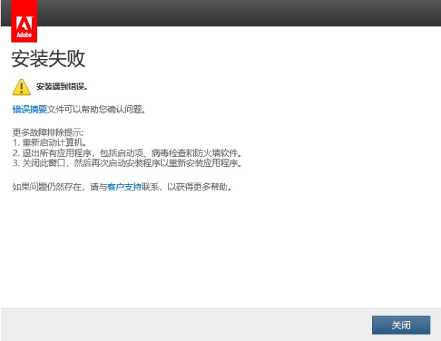
Task: Click the 安装失败 heading
Action: 48,58
